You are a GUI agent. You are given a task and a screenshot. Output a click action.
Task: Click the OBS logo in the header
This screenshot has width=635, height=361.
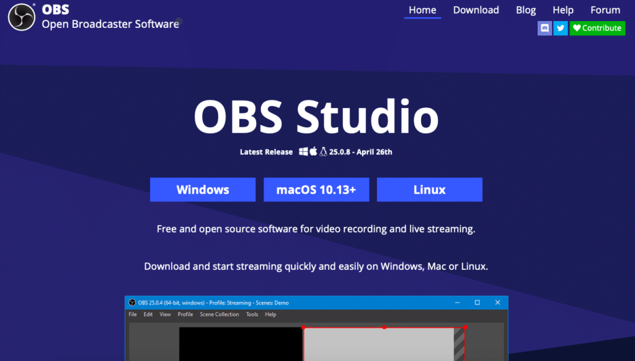pos(21,17)
